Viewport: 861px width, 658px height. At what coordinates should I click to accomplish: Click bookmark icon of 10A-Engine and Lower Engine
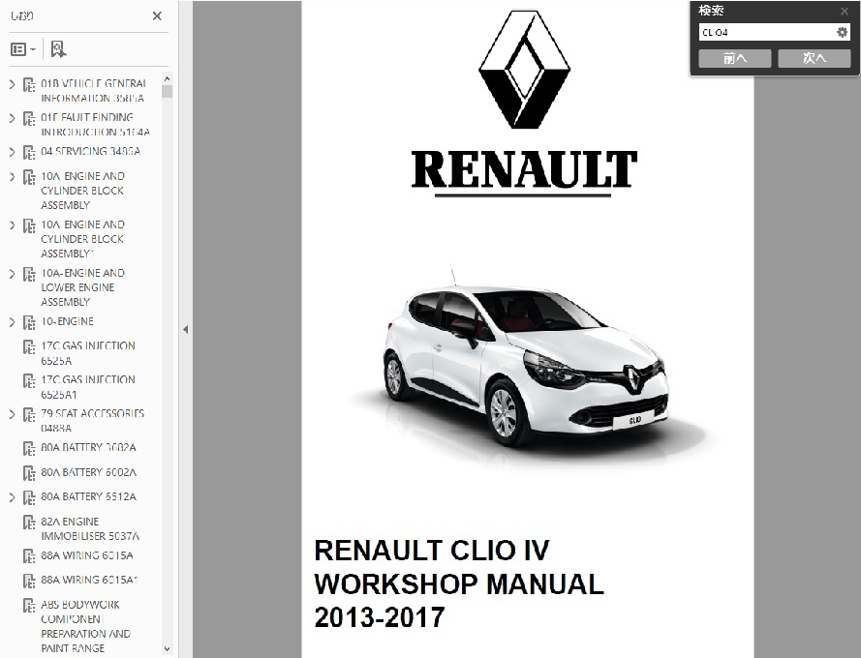(29, 275)
